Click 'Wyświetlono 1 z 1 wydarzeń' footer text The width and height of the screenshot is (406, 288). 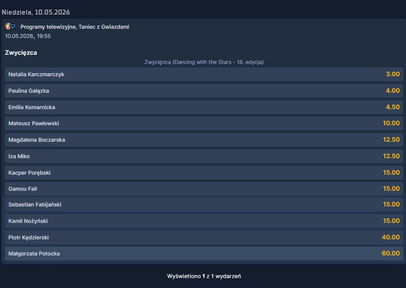204,276
